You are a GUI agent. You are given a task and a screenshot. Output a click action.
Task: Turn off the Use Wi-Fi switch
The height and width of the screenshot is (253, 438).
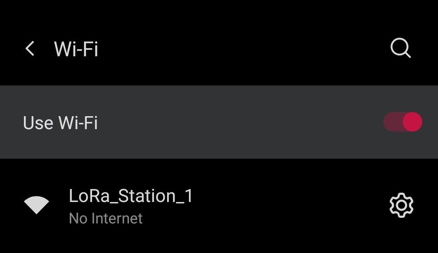point(403,122)
